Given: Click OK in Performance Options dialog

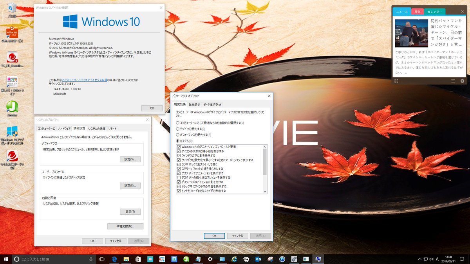Looking at the screenshot, I should [214, 236].
